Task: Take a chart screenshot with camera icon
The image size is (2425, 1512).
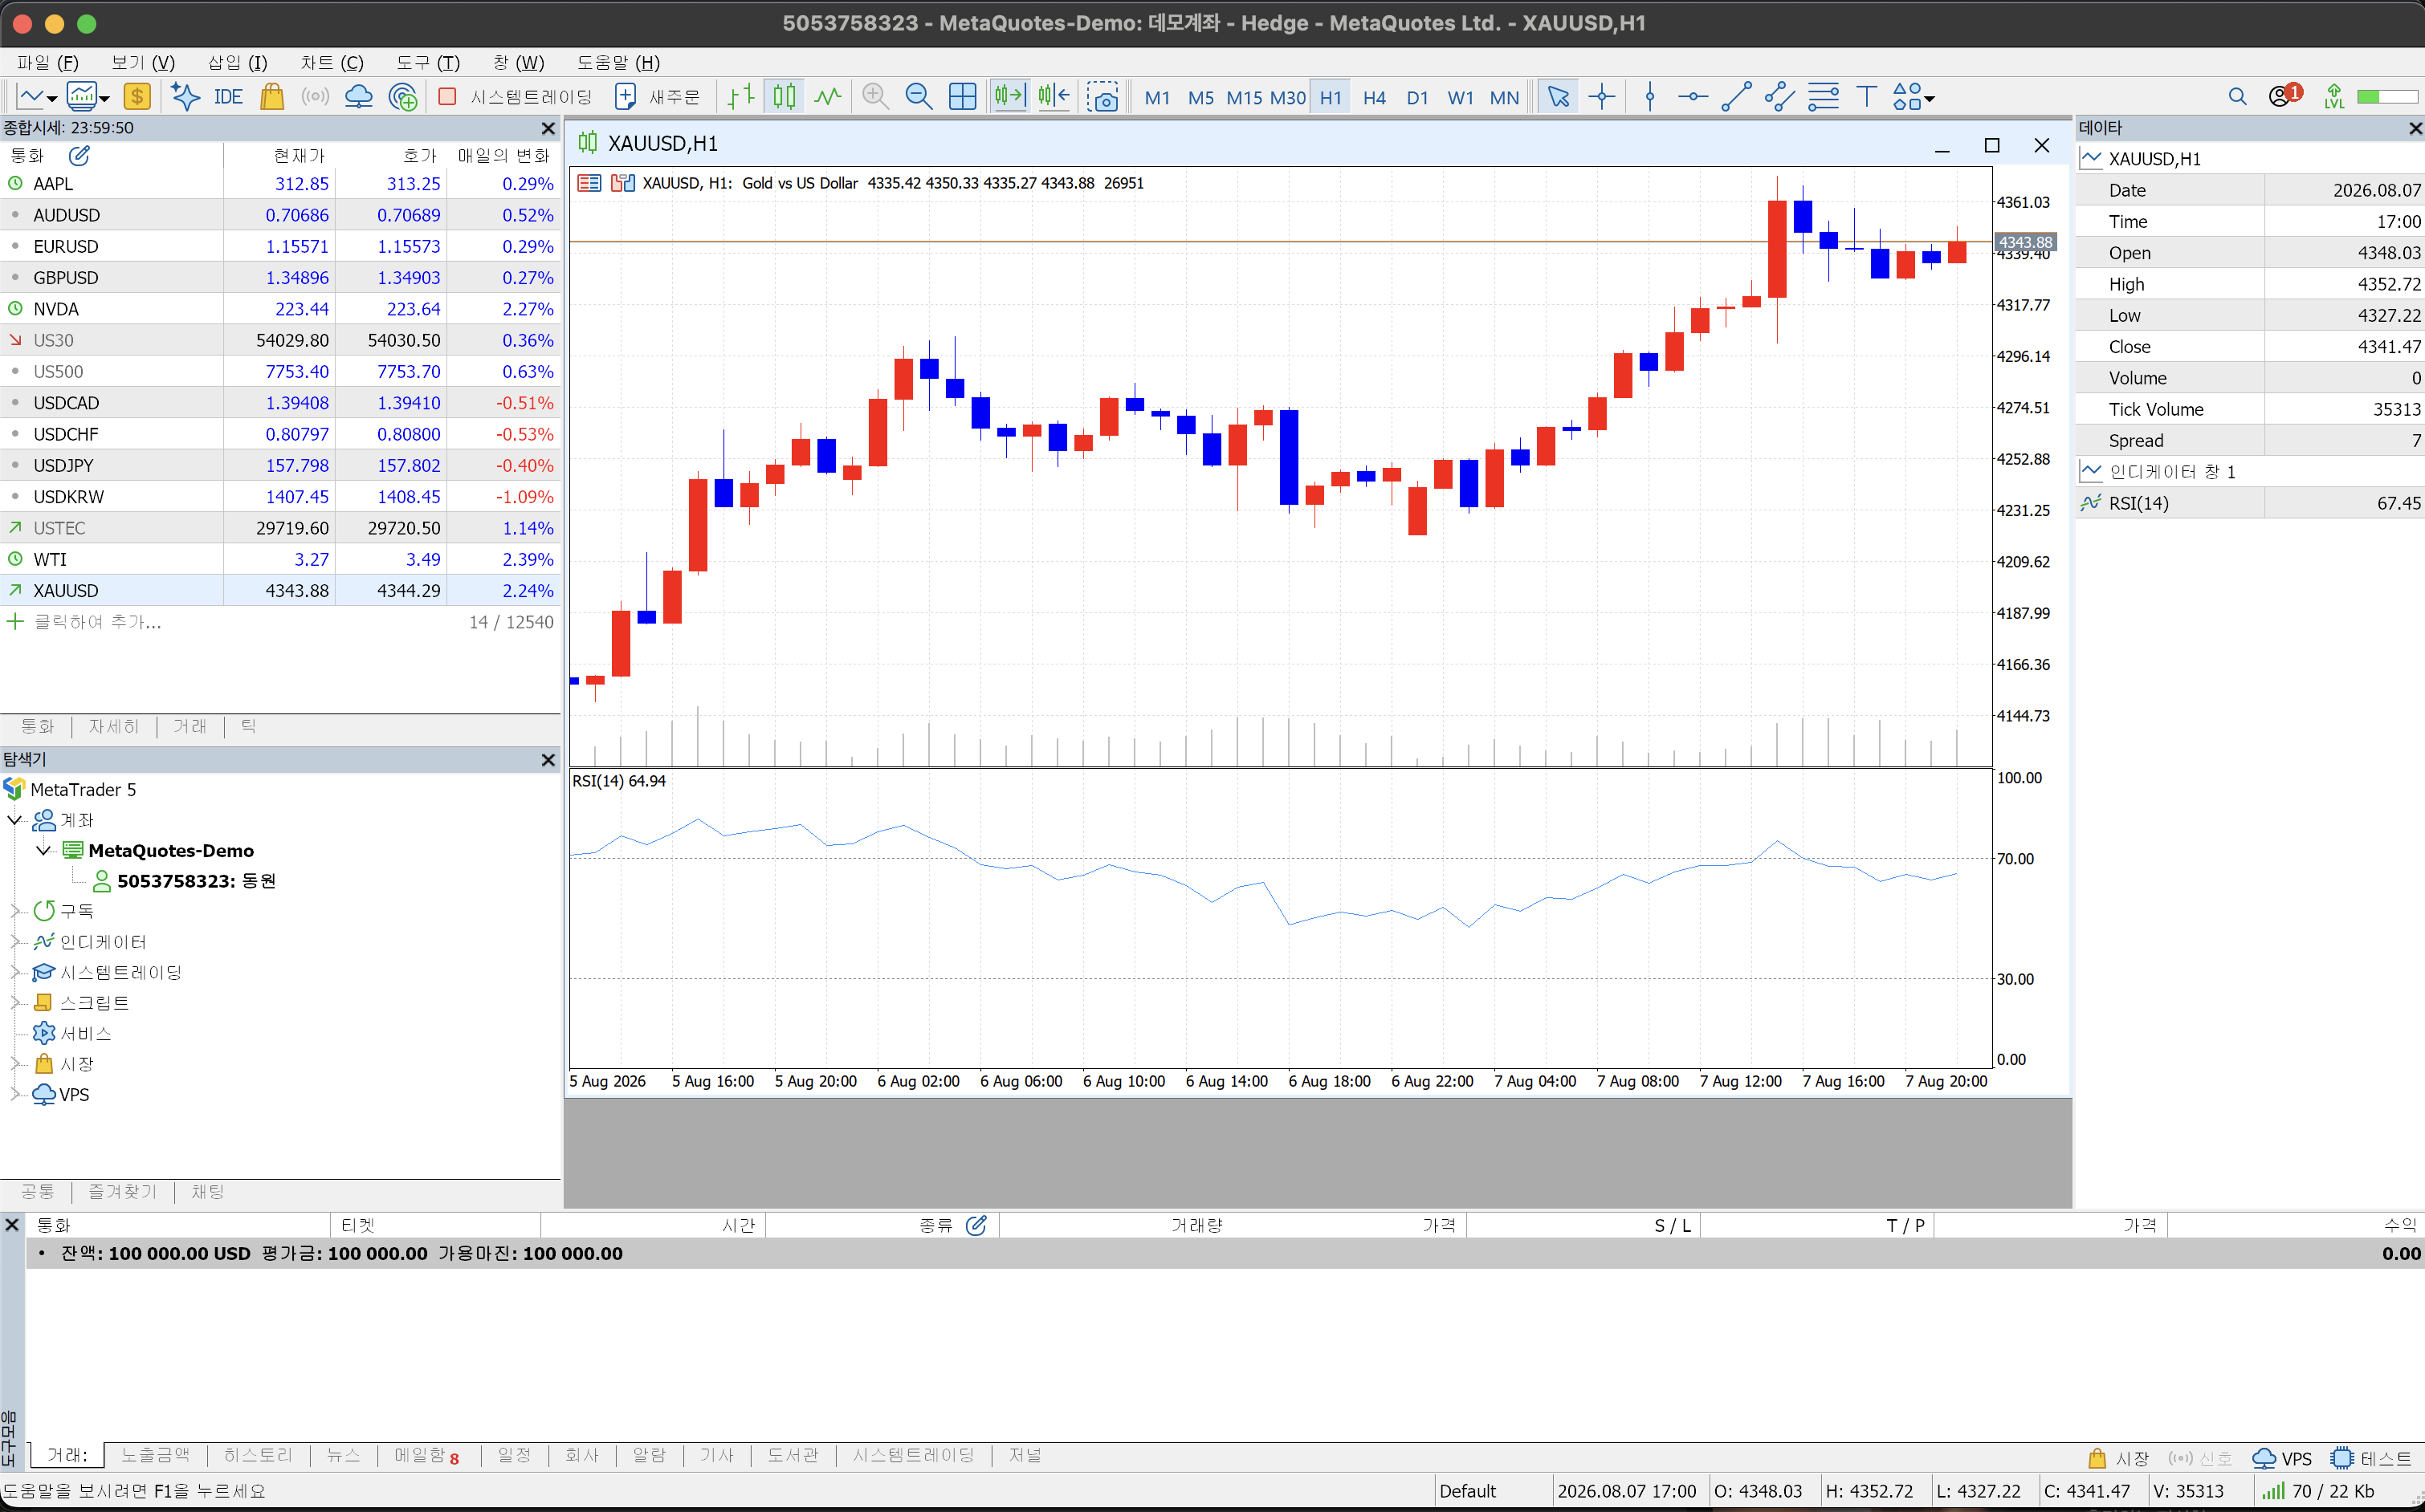Action: (1102, 97)
